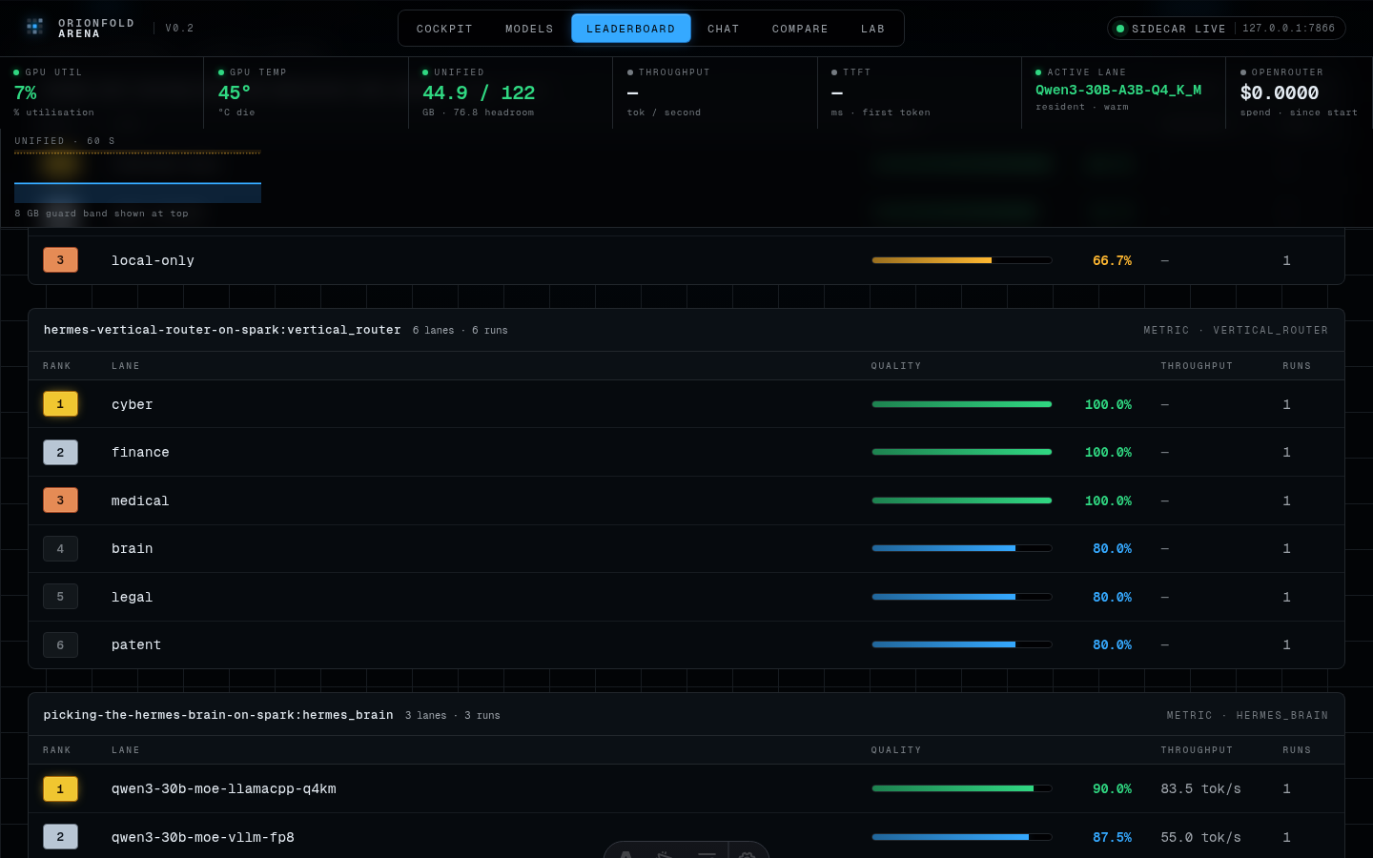The image size is (1373, 858).
Task: Select the qwen3-30b-moe-llamacpp-q4km lane
Action: 686,788
